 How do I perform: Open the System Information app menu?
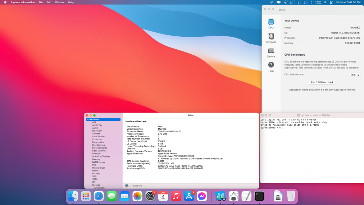click(x=23, y=2)
